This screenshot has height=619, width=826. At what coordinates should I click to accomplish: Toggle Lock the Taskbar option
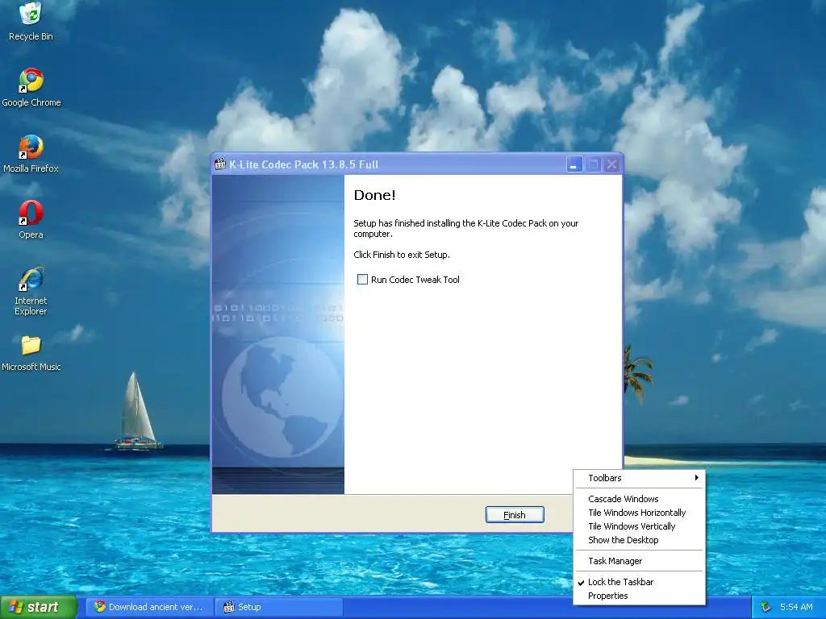pos(639,582)
